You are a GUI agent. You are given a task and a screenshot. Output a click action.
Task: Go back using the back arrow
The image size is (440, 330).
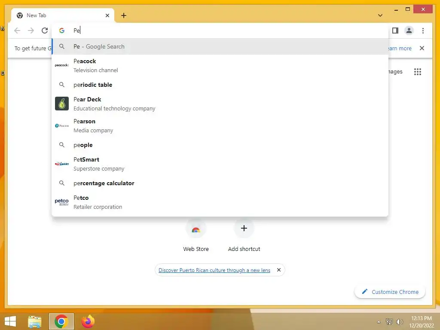point(17,31)
